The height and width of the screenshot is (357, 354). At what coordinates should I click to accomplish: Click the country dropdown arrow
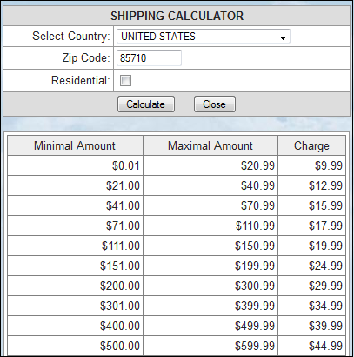pos(283,37)
